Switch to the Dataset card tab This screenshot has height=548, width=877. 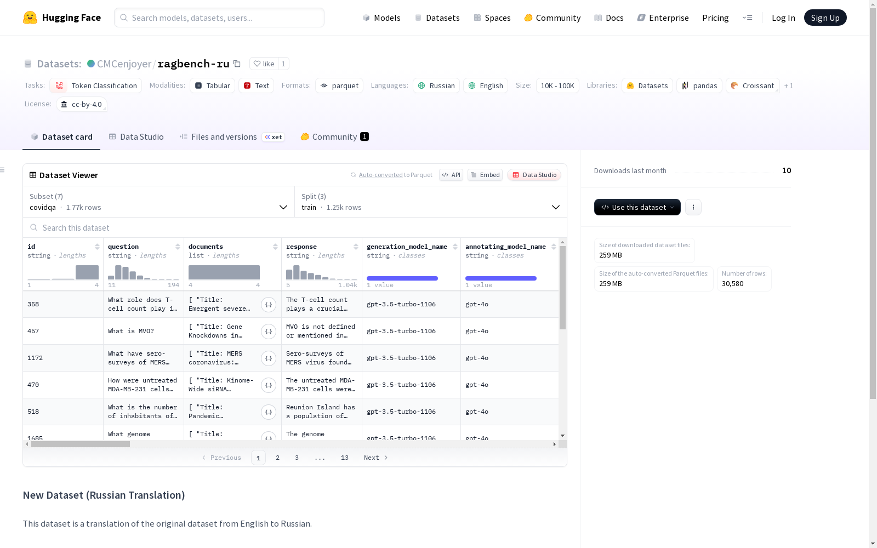(x=61, y=137)
